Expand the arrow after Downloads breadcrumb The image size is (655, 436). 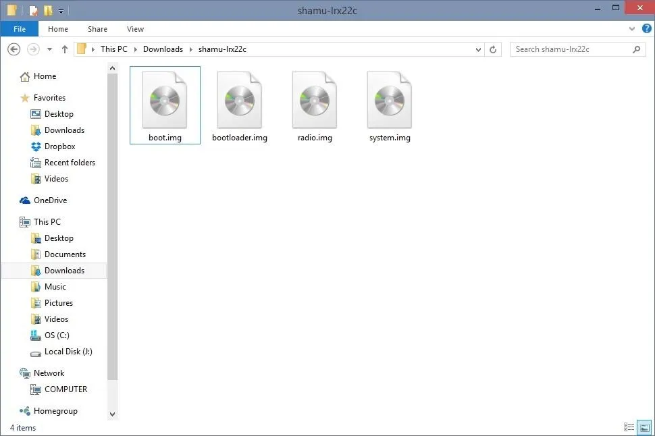(191, 49)
